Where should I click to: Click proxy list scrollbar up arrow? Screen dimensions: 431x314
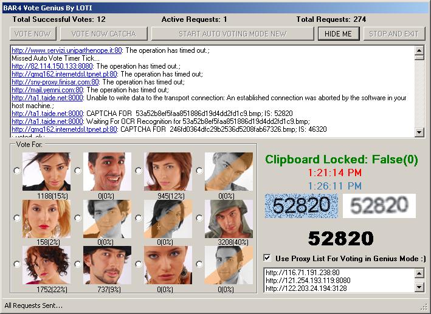[419, 273]
